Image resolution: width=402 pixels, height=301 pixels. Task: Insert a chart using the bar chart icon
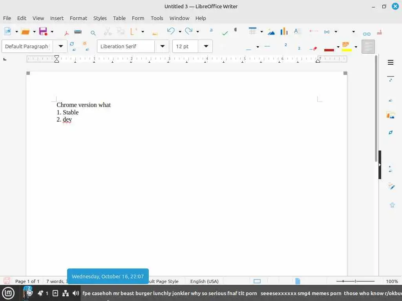pos(284,31)
